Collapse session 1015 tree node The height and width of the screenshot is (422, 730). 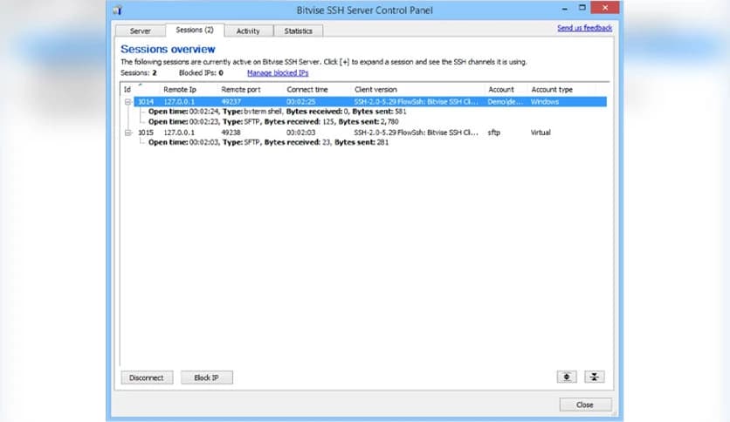(x=127, y=133)
